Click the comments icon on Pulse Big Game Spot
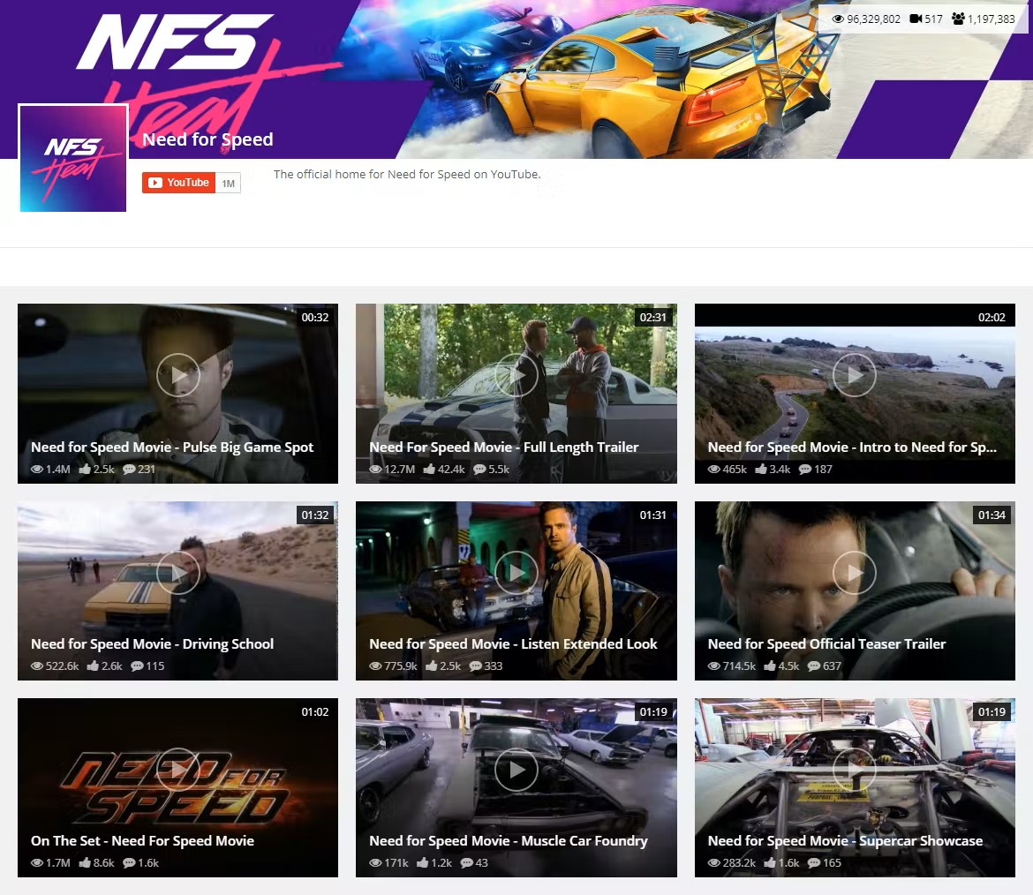This screenshot has height=895, width=1033. click(129, 470)
